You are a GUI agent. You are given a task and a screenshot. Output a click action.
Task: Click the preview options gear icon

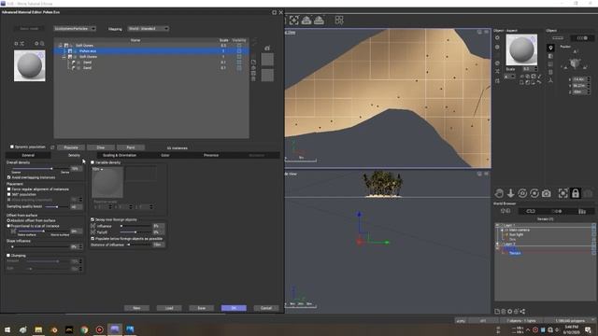point(36,44)
